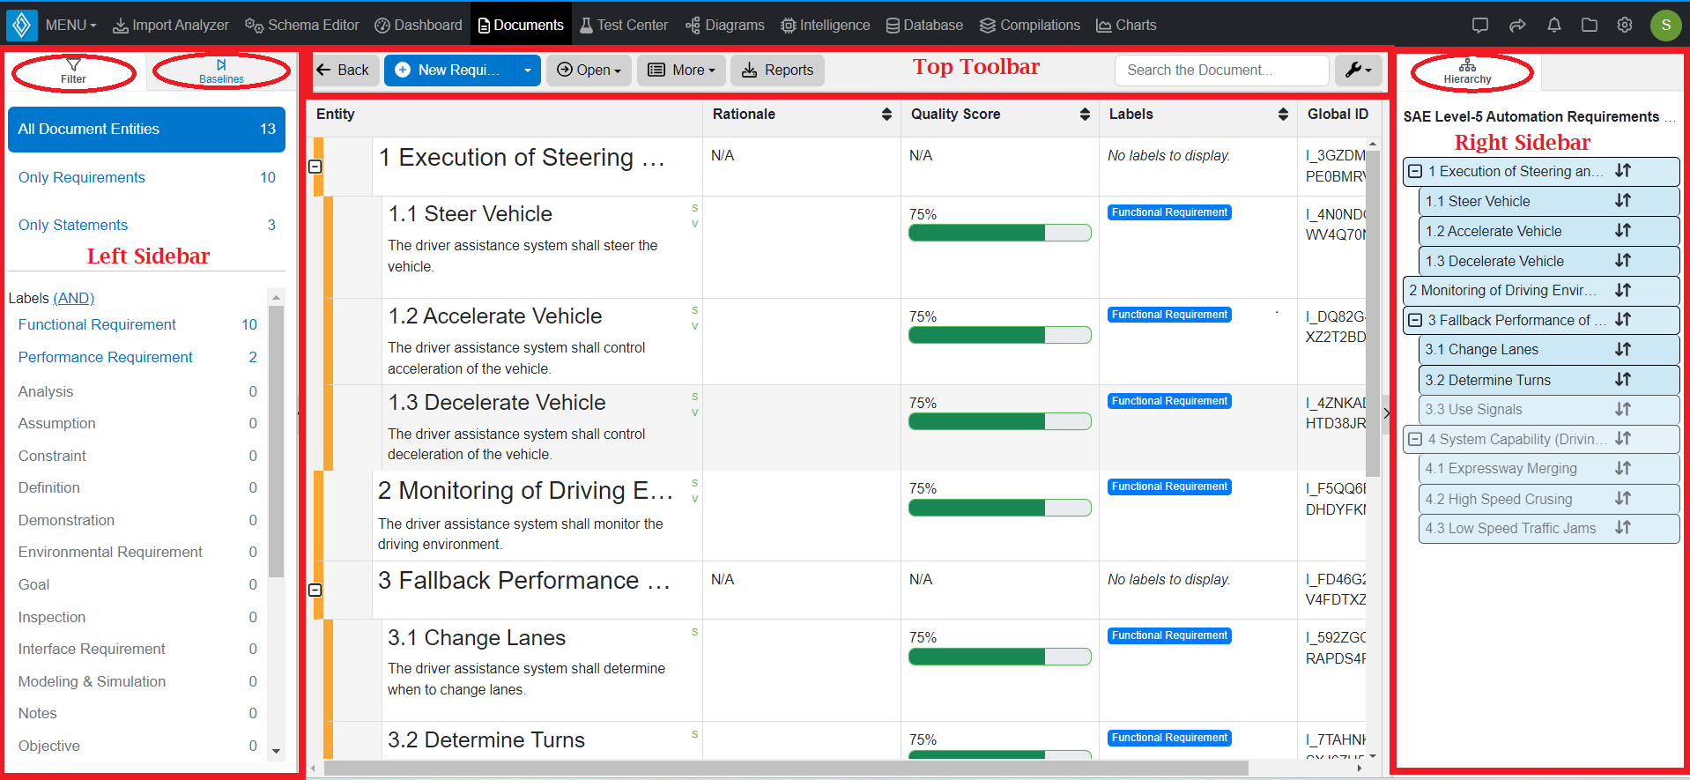Expand the More dropdown
The image size is (1690, 780).
[x=681, y=70]
